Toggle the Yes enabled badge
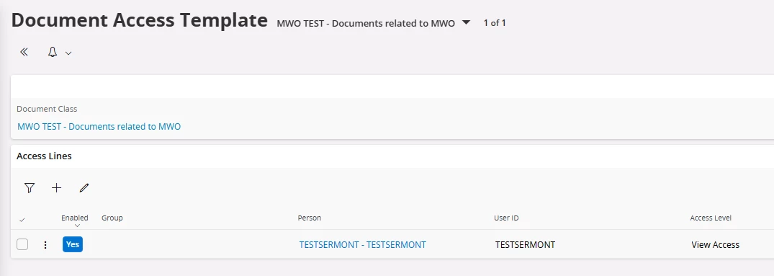The width and height of the screenshot is (774, 276). click(x=73, y=244)
